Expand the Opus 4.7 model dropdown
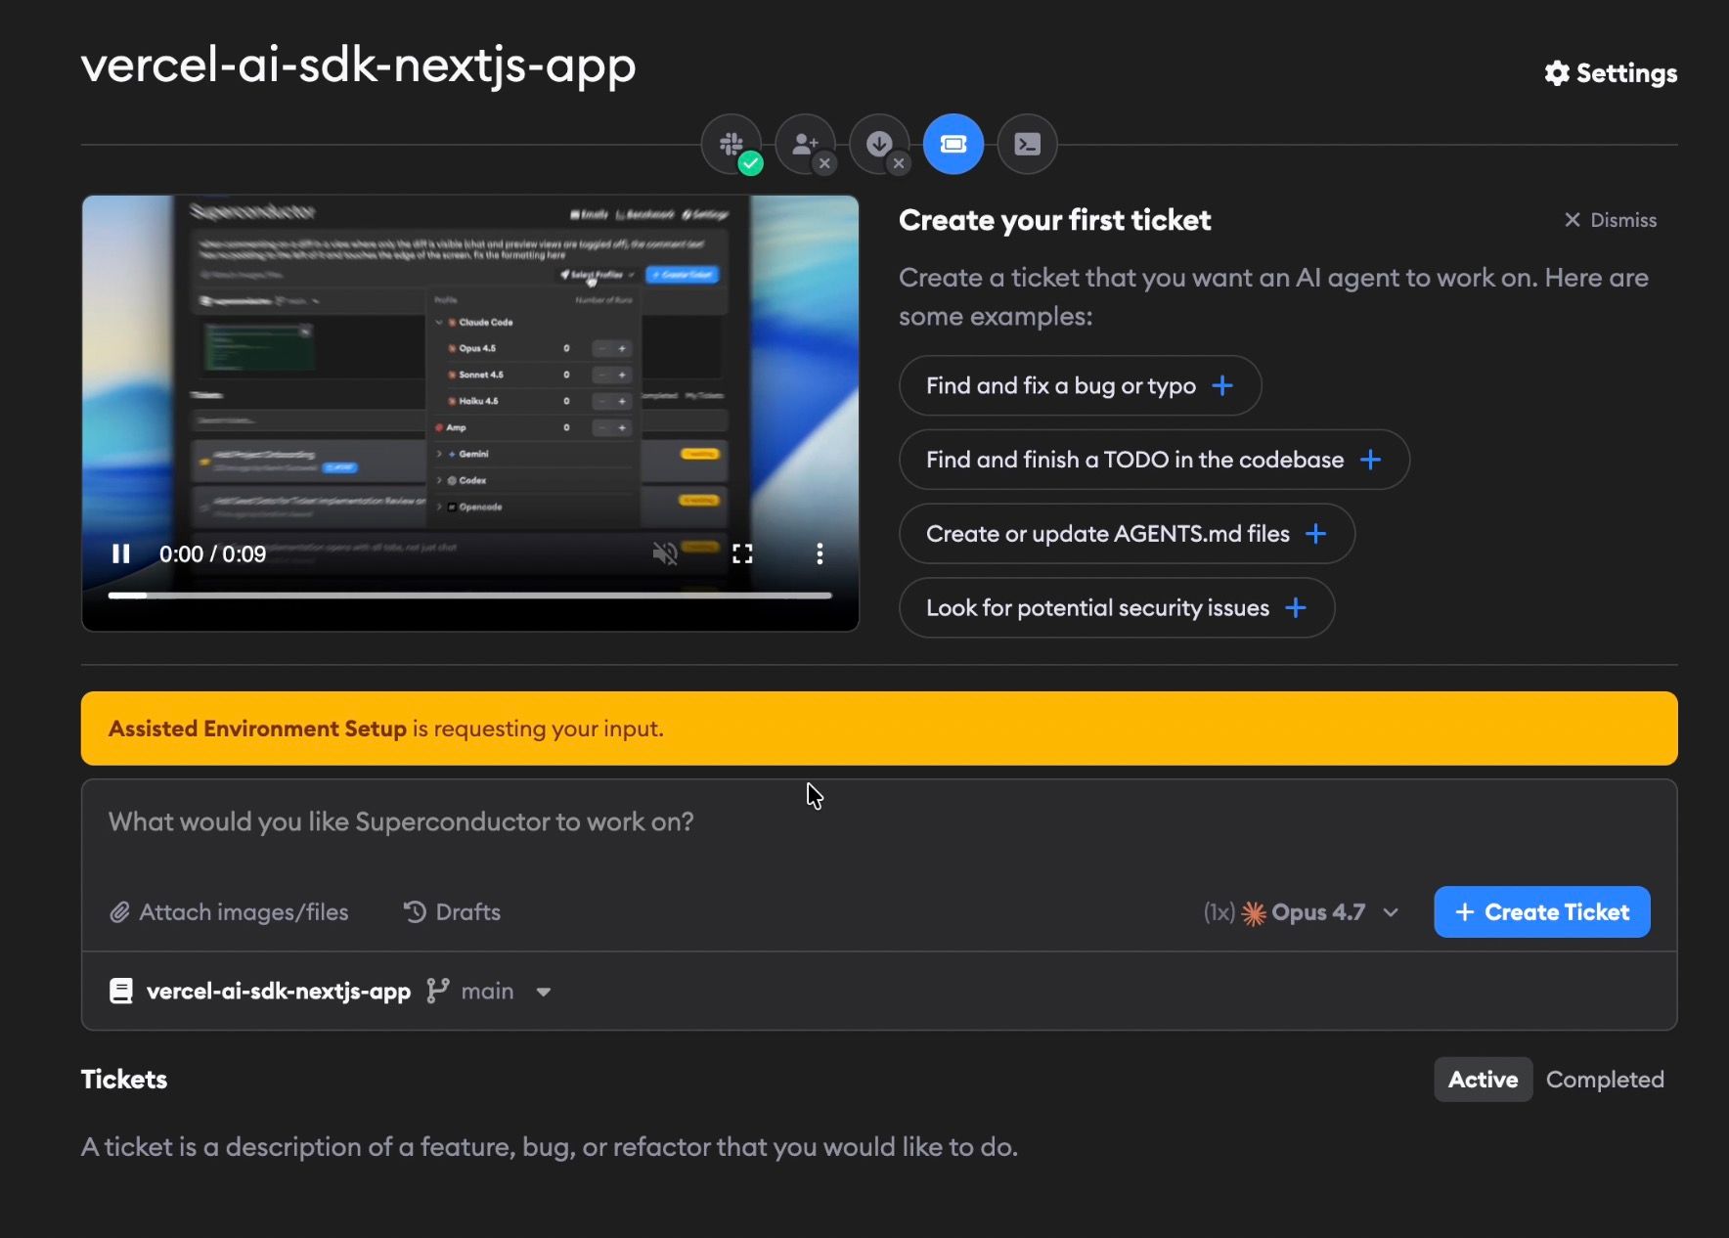 (1302, 912)
